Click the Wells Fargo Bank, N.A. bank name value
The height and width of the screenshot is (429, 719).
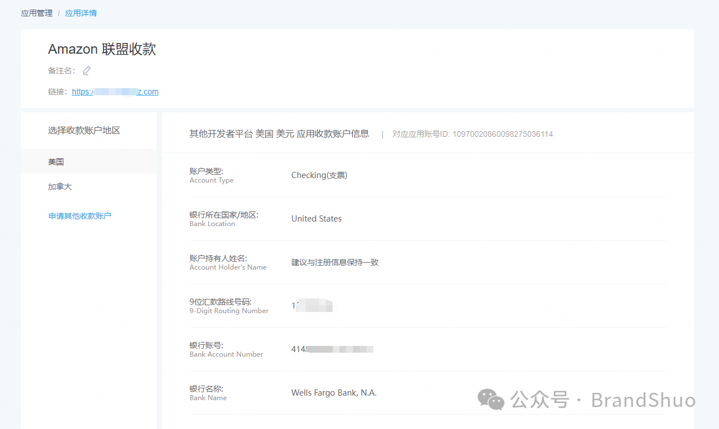coord(334,392)
